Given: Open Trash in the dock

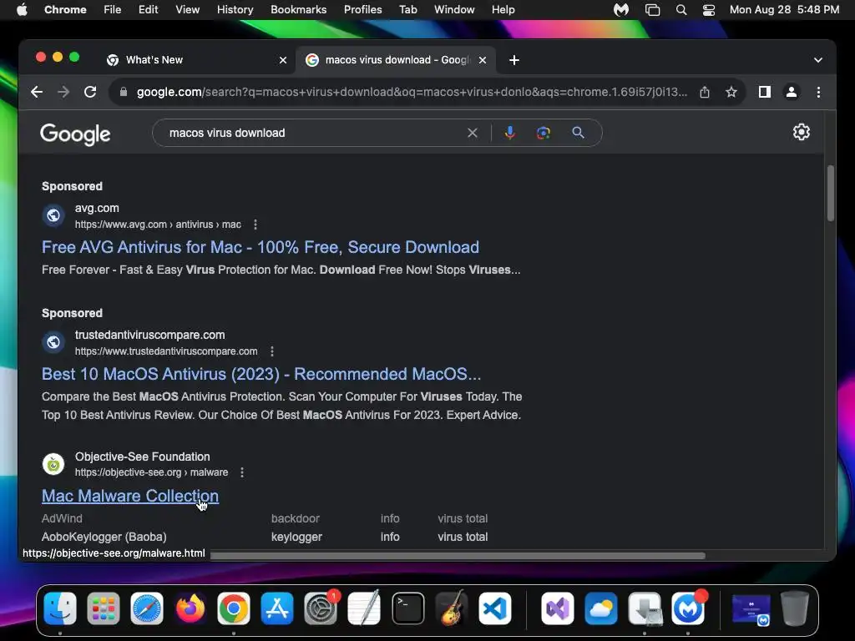Looking at the screenshot, I should [795, 608].
